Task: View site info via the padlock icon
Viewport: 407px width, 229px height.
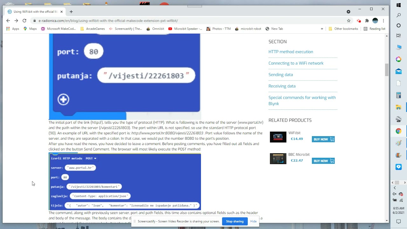Action: (x=35, y=21)
